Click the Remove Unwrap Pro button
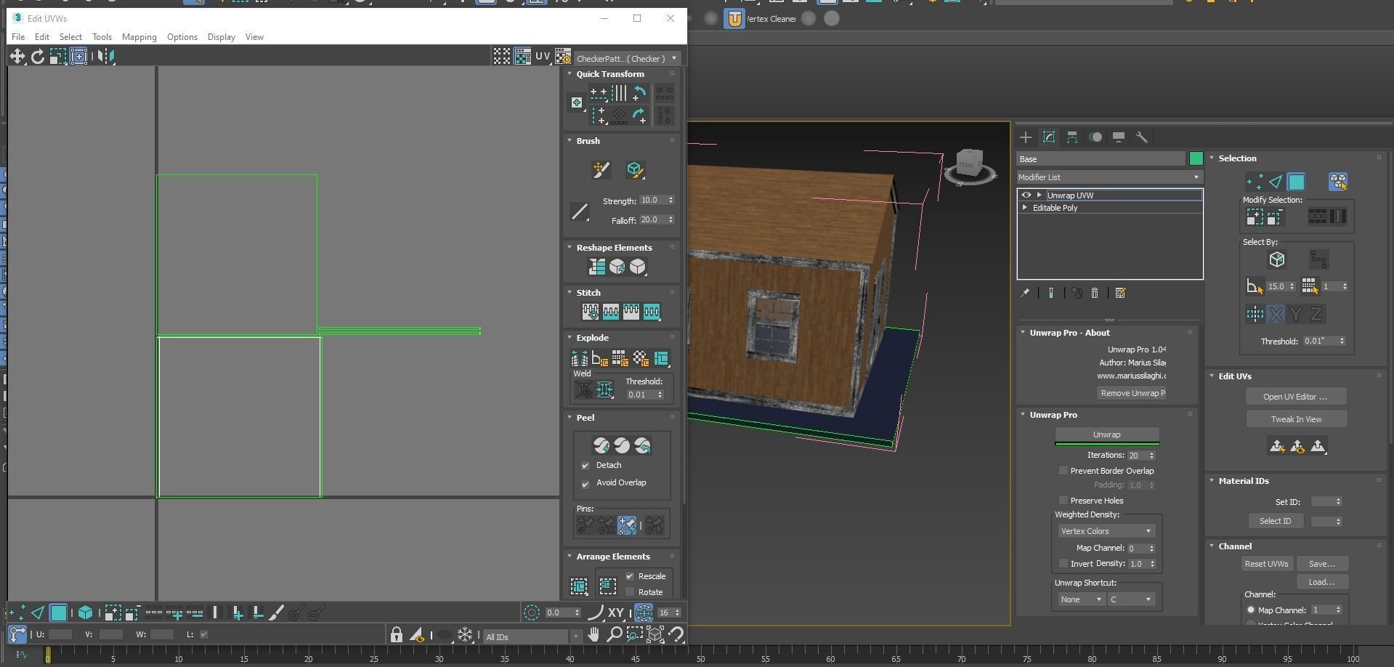This screenshot has height=667, width=1394. click(x=1132, y=393)
